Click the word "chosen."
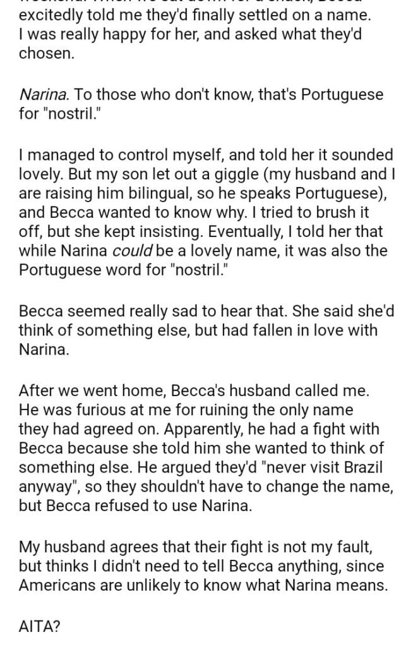The height and width of the screenshot is (647, 418). click(x=47, y=54)
